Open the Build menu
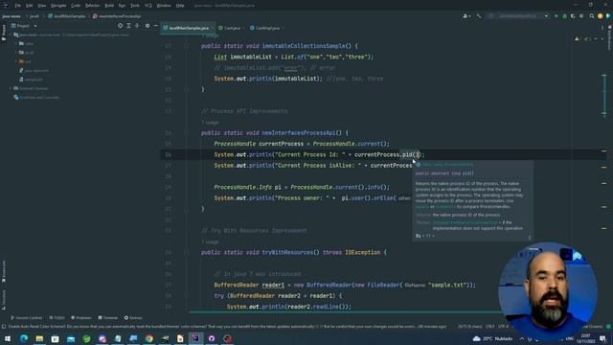The height and width of the screenshot is (345, 613). pos(109,6)
